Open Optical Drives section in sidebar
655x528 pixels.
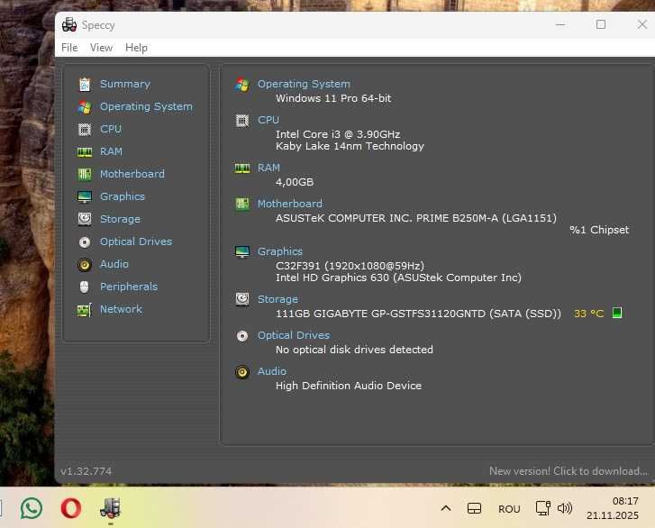pyautogui.click(x=136, y=241)
